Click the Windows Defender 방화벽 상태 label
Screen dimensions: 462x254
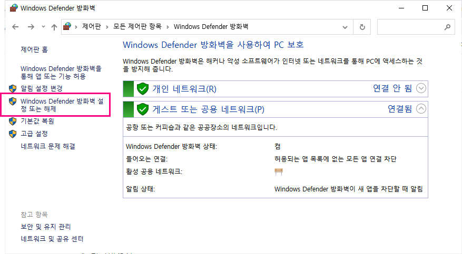click(x=172, y=146)
